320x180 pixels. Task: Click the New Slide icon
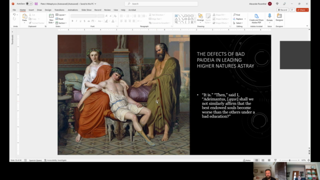coord(51,16)
